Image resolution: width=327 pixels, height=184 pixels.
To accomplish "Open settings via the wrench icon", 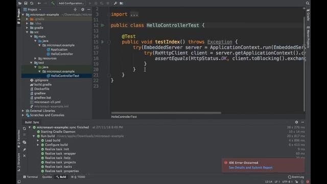I will tap(115, 3).
